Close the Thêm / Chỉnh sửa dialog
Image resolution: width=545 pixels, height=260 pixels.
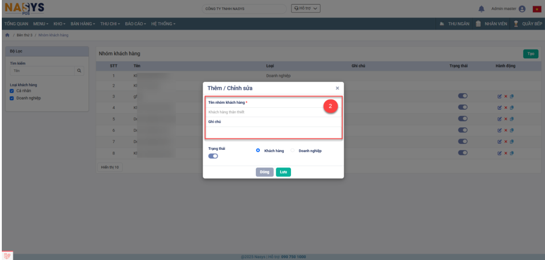(337, 88)
